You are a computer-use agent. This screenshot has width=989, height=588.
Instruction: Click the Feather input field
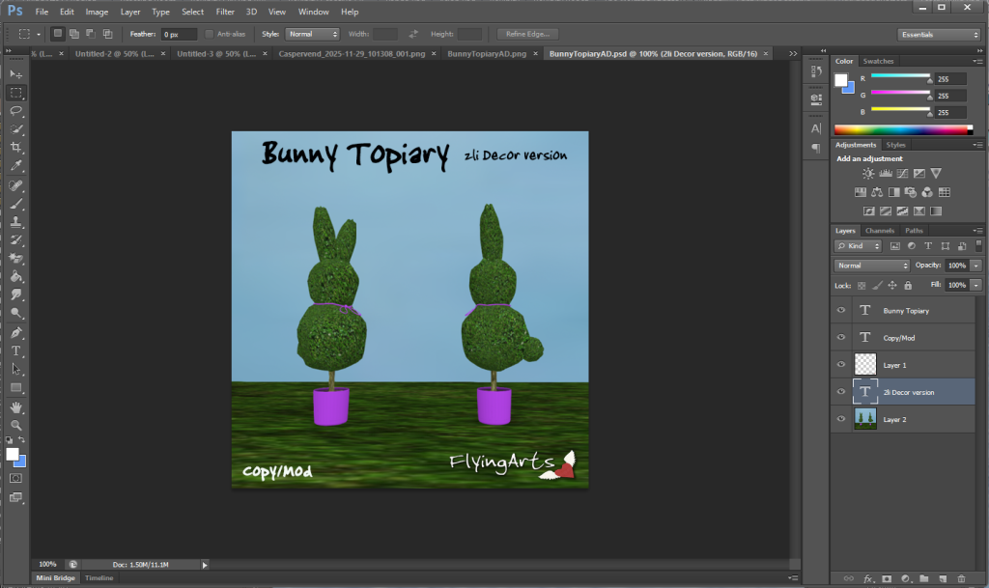(180, 34)
